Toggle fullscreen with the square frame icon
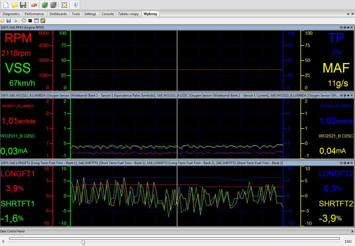Image resolution: width=355 pixels, height=246 pixels. [64, 5]
